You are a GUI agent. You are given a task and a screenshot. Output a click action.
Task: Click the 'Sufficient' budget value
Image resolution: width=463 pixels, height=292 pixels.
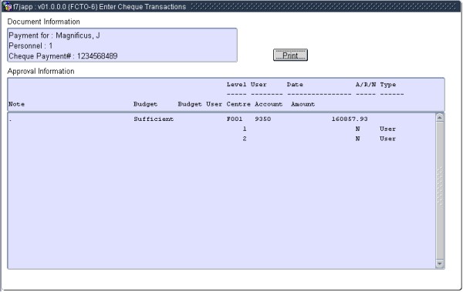click(x=154, y=119)
